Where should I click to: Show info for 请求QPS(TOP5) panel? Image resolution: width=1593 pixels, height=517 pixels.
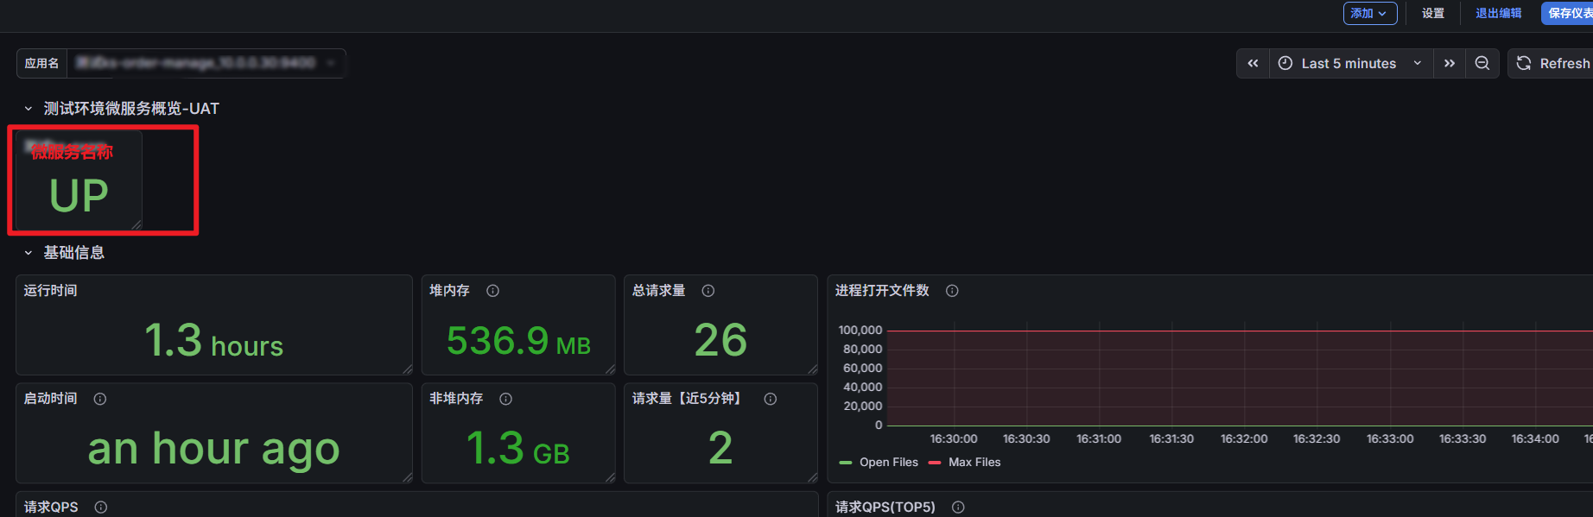click(x=958, y=508)
